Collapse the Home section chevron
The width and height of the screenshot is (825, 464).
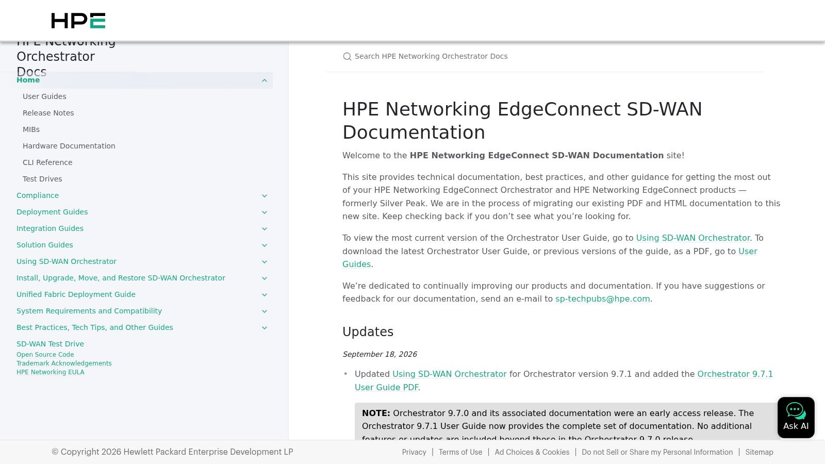265,80
